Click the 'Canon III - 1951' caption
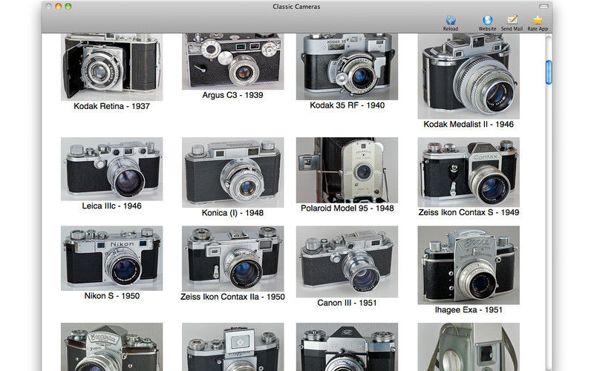Screen dimensions: 594x371 pos(347,303)
